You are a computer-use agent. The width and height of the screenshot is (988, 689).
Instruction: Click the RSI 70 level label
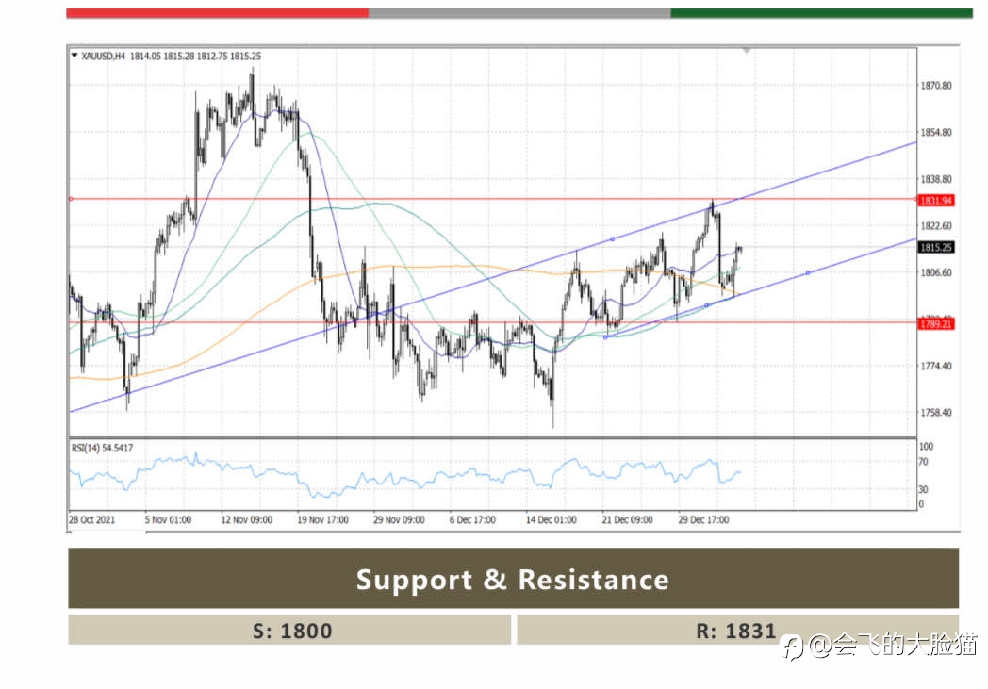[923, 462]
